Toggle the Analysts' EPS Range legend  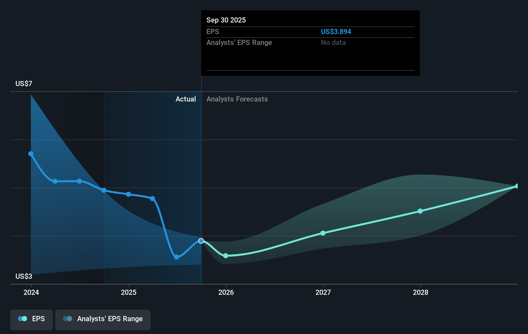pos(103,320)
